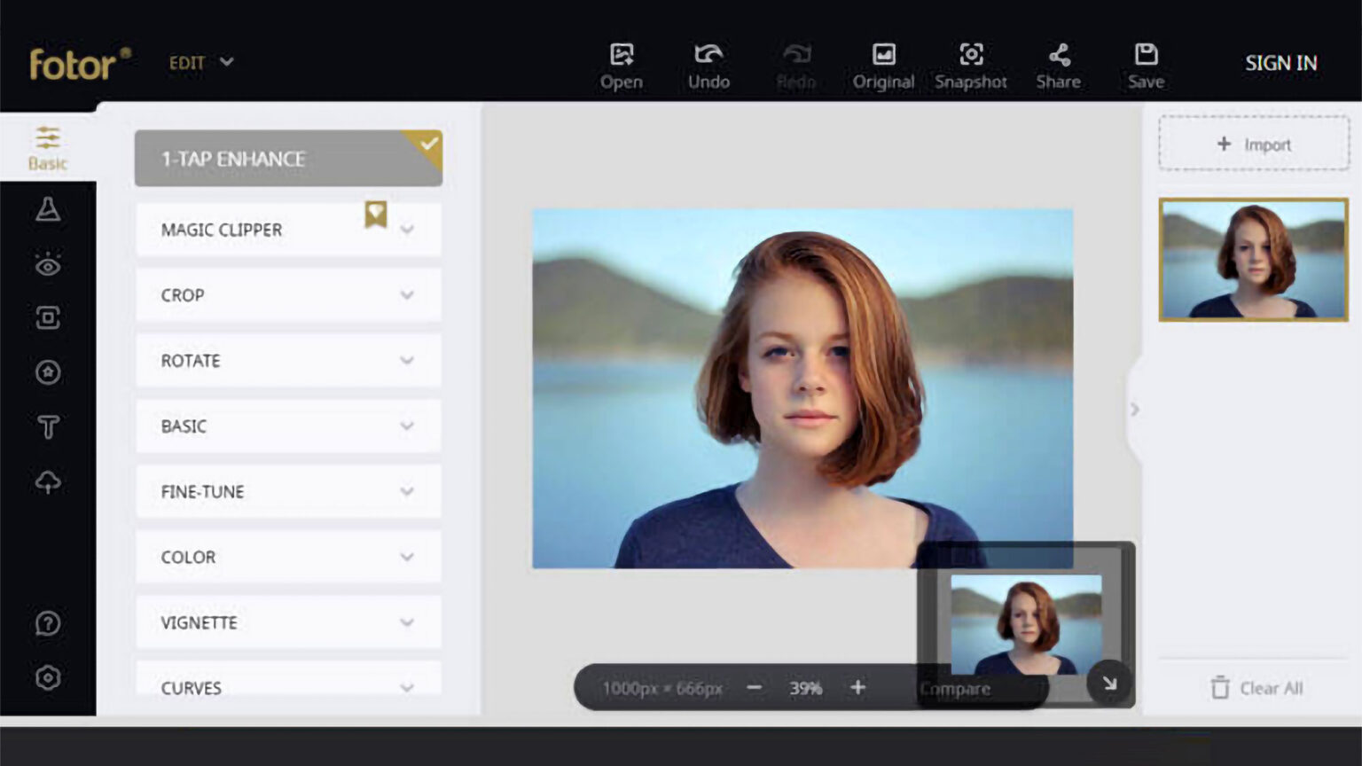Open the Beauty retouch sidebar panel
This screenshot has height=766, width=1362.
click(49, 265)
